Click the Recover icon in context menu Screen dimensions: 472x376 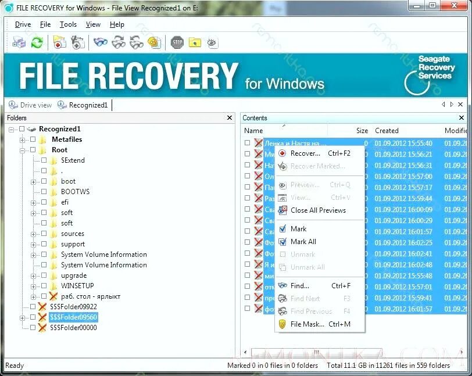click(x=283, y=153)
